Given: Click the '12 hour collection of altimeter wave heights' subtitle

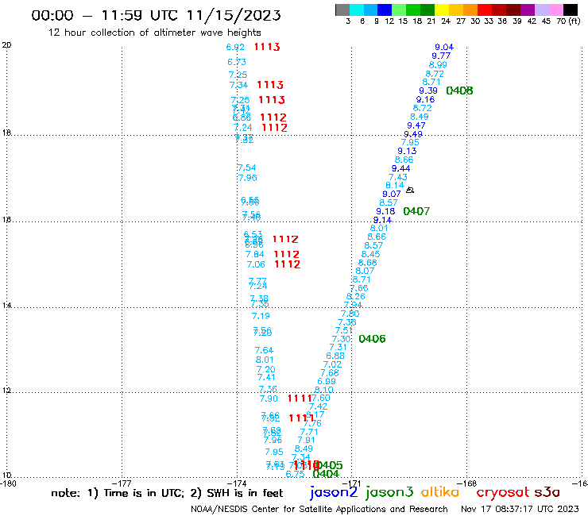Looking at the screenshot, I should pyautogui.click(x=154, y=33).
